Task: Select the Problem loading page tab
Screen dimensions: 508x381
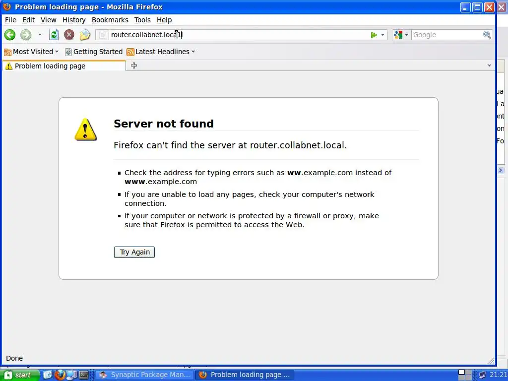Action: coord(64,66)
